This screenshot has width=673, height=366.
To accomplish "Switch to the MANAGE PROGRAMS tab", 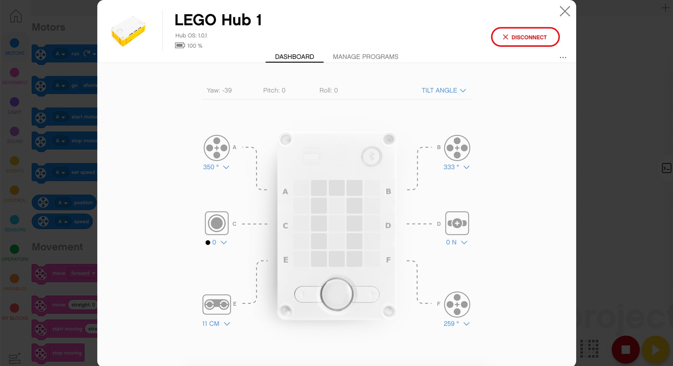I will coord(365,57).
